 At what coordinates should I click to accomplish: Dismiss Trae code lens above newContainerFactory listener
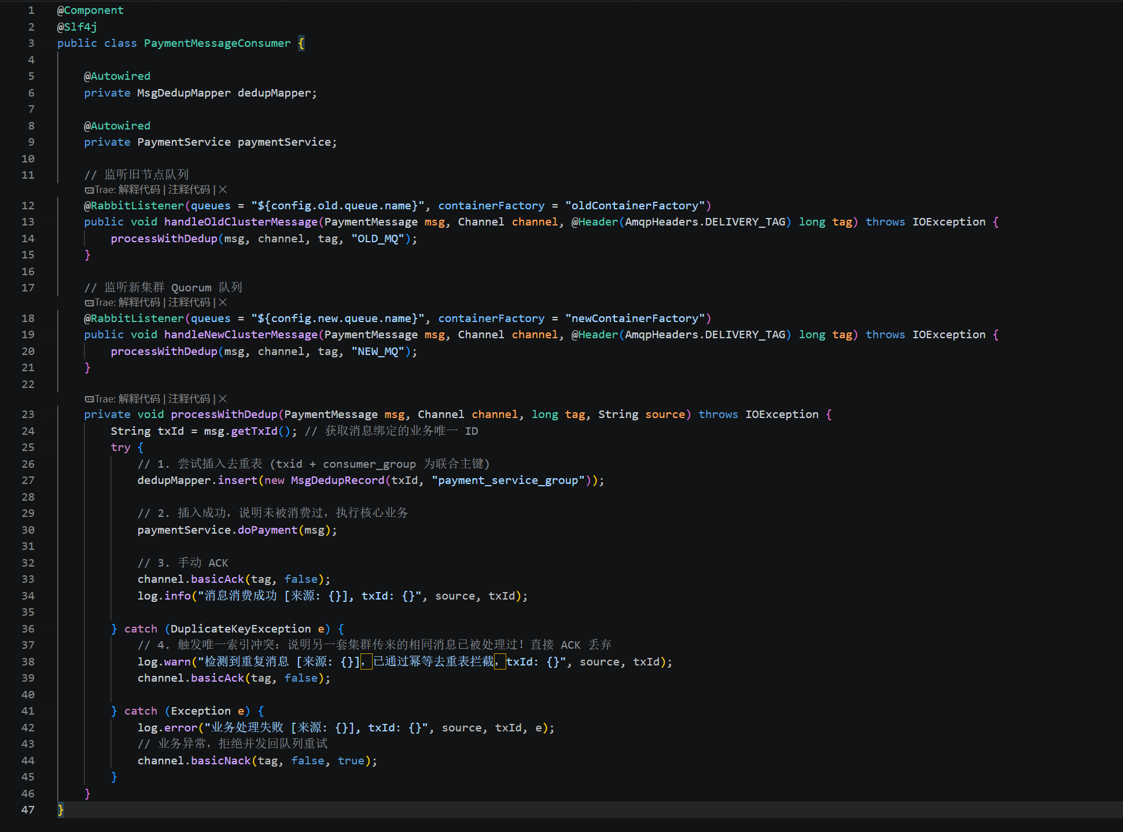pyautogui.click(x=223, y=302)
